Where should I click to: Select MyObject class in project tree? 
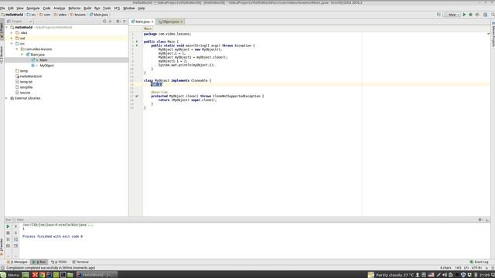point(46,66)
